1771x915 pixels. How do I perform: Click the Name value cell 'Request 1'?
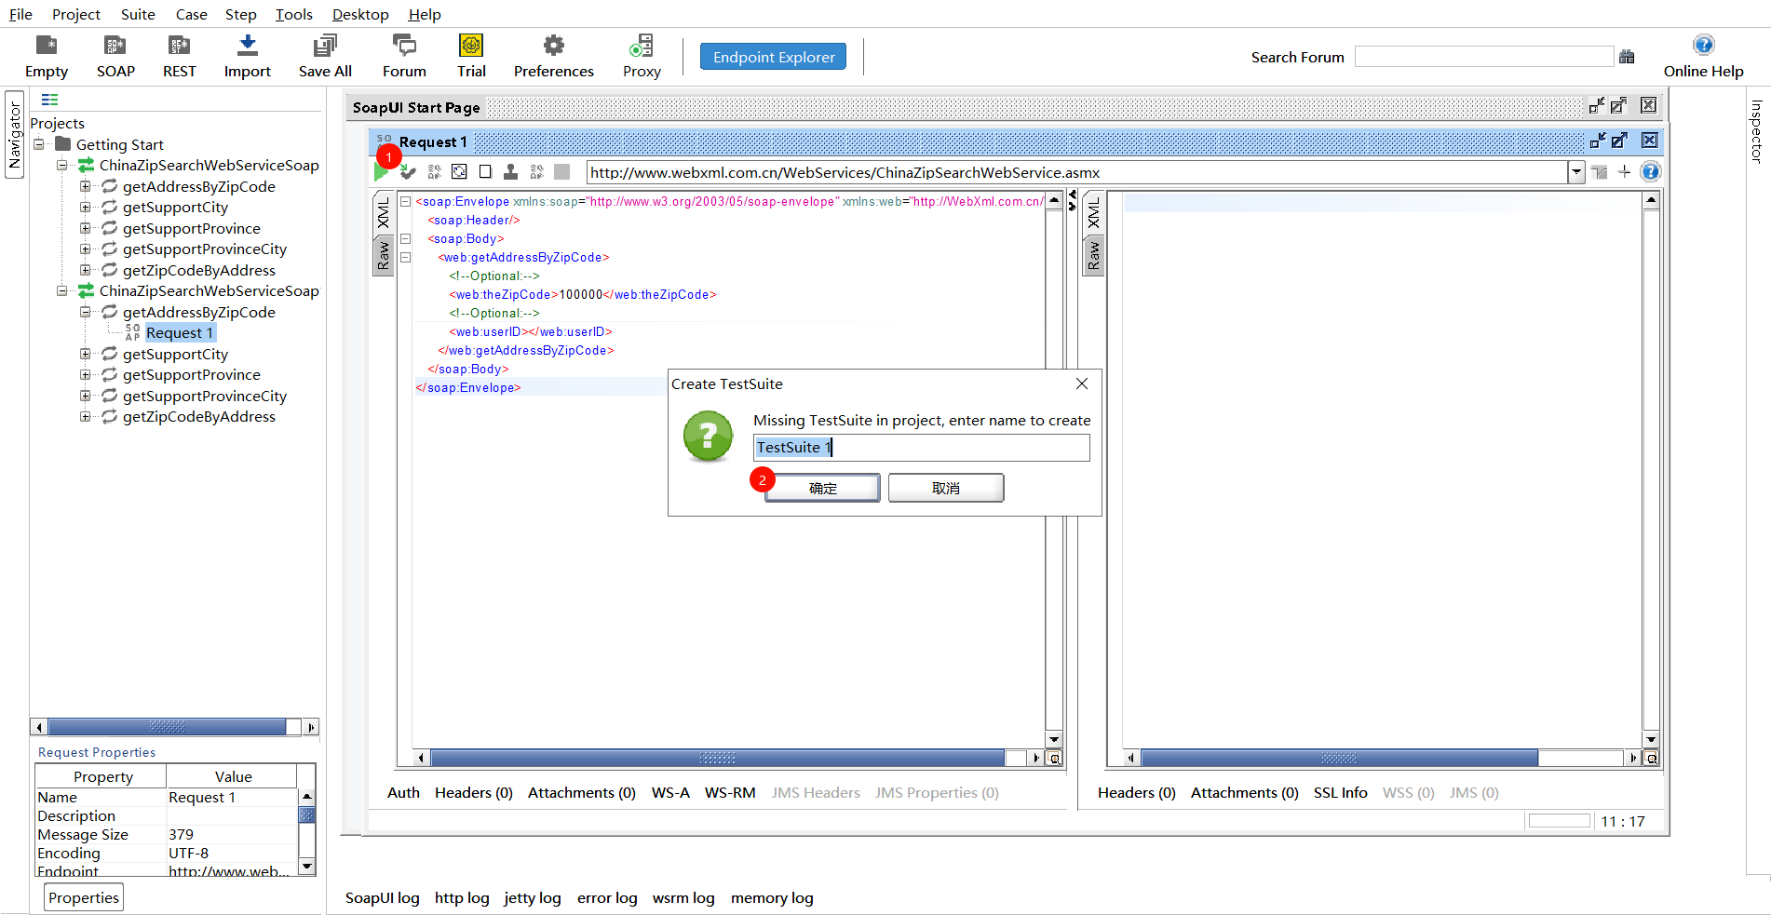point(232,797)
